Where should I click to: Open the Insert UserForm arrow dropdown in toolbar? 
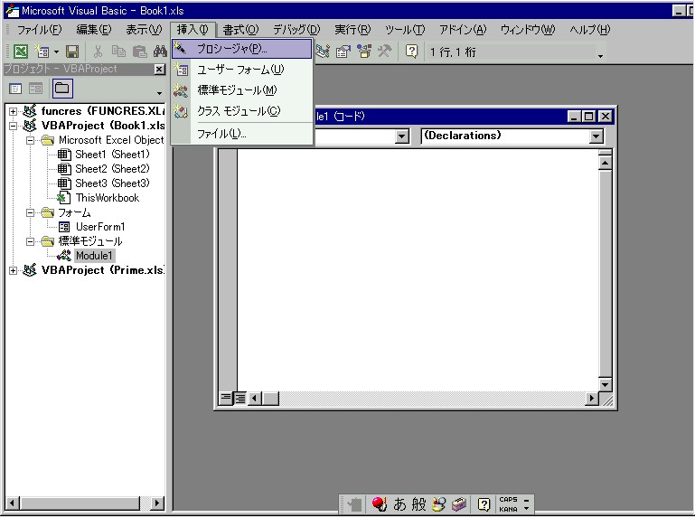point(56,52)
